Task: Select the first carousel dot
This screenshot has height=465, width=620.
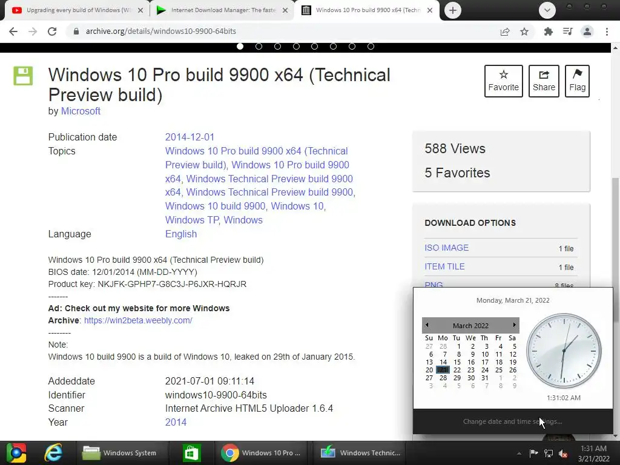Action: 240,46
